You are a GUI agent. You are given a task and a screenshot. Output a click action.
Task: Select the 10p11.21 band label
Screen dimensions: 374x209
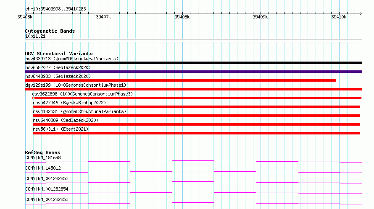pyautogui.click(x=35, y=36)
